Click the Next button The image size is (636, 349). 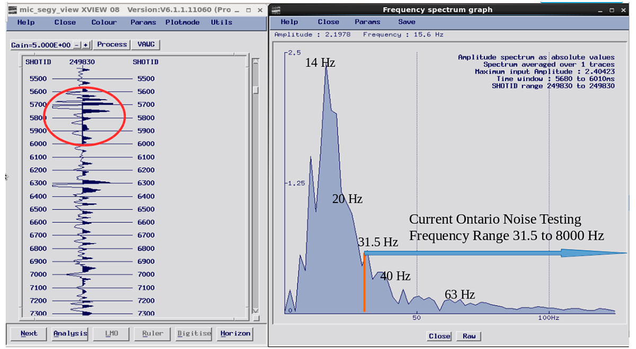pyautogui.click(x=29, y=334)
